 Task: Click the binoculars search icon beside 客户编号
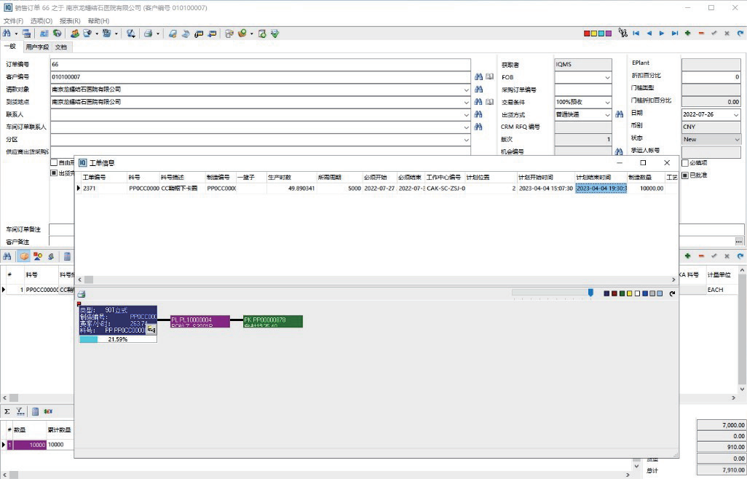pyautogui.click(x=478, y=76)
